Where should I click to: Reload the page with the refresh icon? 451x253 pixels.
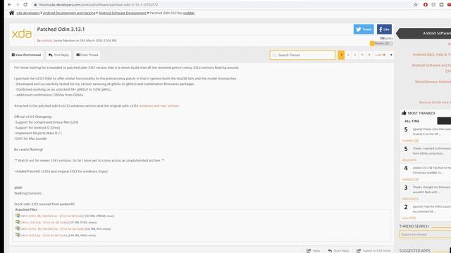click(x=25, y=5)
